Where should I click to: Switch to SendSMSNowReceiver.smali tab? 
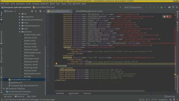pos(89,11)
